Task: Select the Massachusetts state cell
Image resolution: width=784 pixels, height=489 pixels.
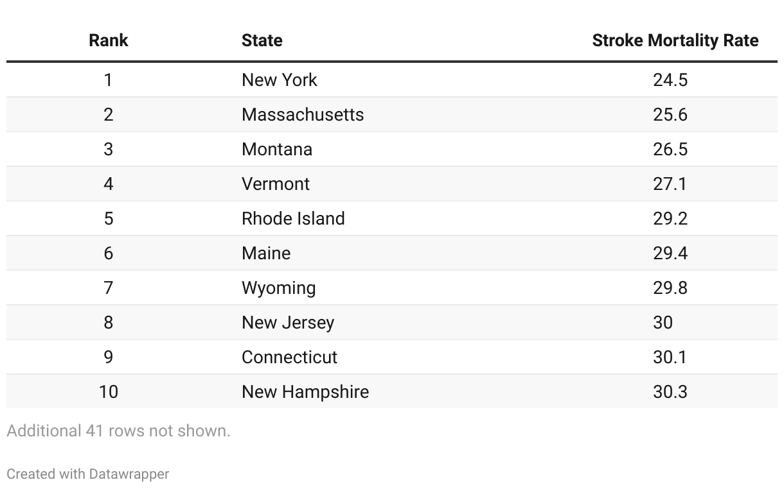Action: (x=303, y=114)
